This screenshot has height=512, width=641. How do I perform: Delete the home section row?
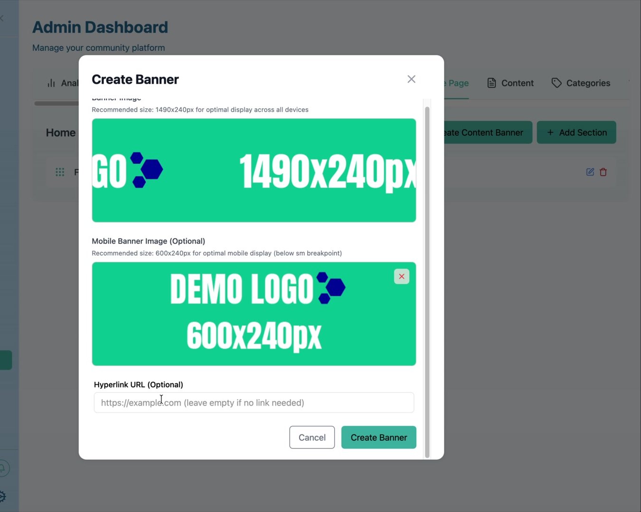coord(603,172)
